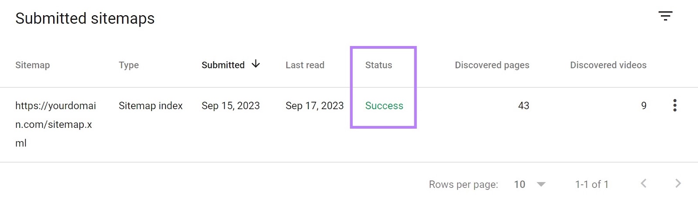Open the yourdomain.com/sitemap.xml sitemap link
Viewport: 698px width, 200px height.
tap(55, 124)
